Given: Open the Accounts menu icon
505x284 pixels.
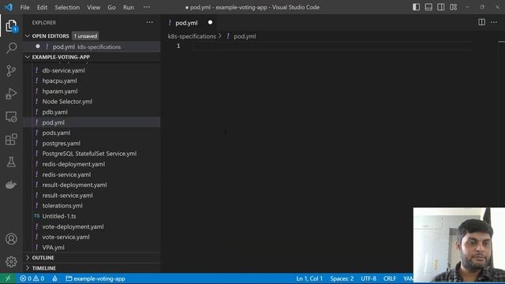Looking at the screenshot, I should point(11,239).
